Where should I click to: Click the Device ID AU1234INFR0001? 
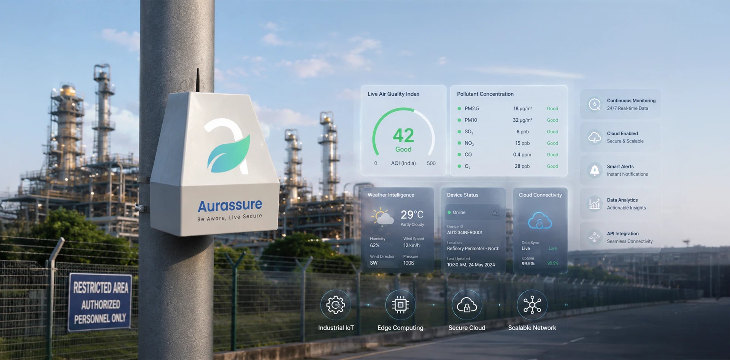pos(465,233)
